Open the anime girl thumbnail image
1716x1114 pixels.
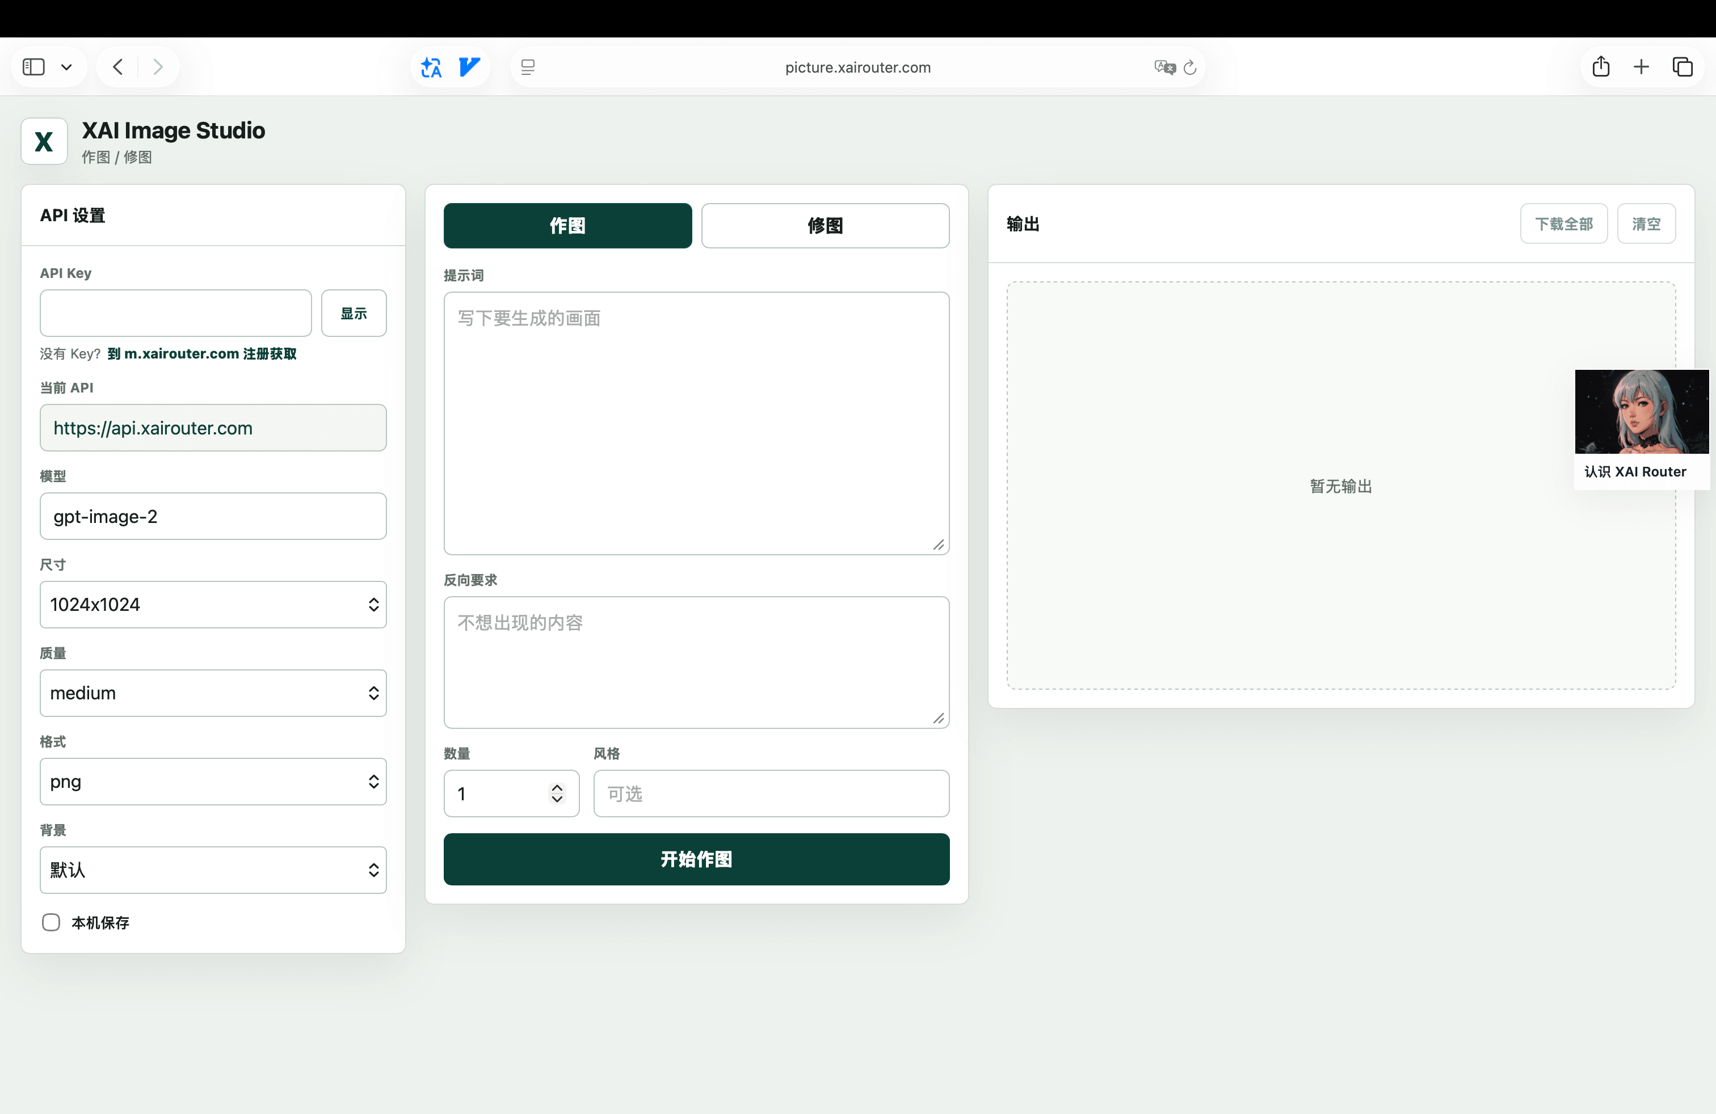[1642, 411]
